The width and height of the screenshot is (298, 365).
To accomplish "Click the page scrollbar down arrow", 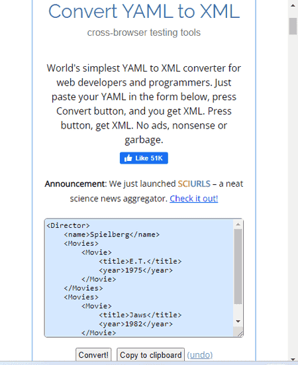I will click(293, 360).
